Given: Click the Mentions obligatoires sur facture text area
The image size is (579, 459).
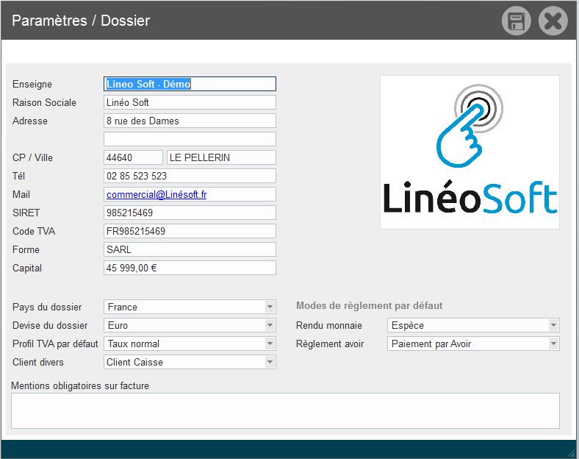Looking at the screenshot, I should (285, 411).
